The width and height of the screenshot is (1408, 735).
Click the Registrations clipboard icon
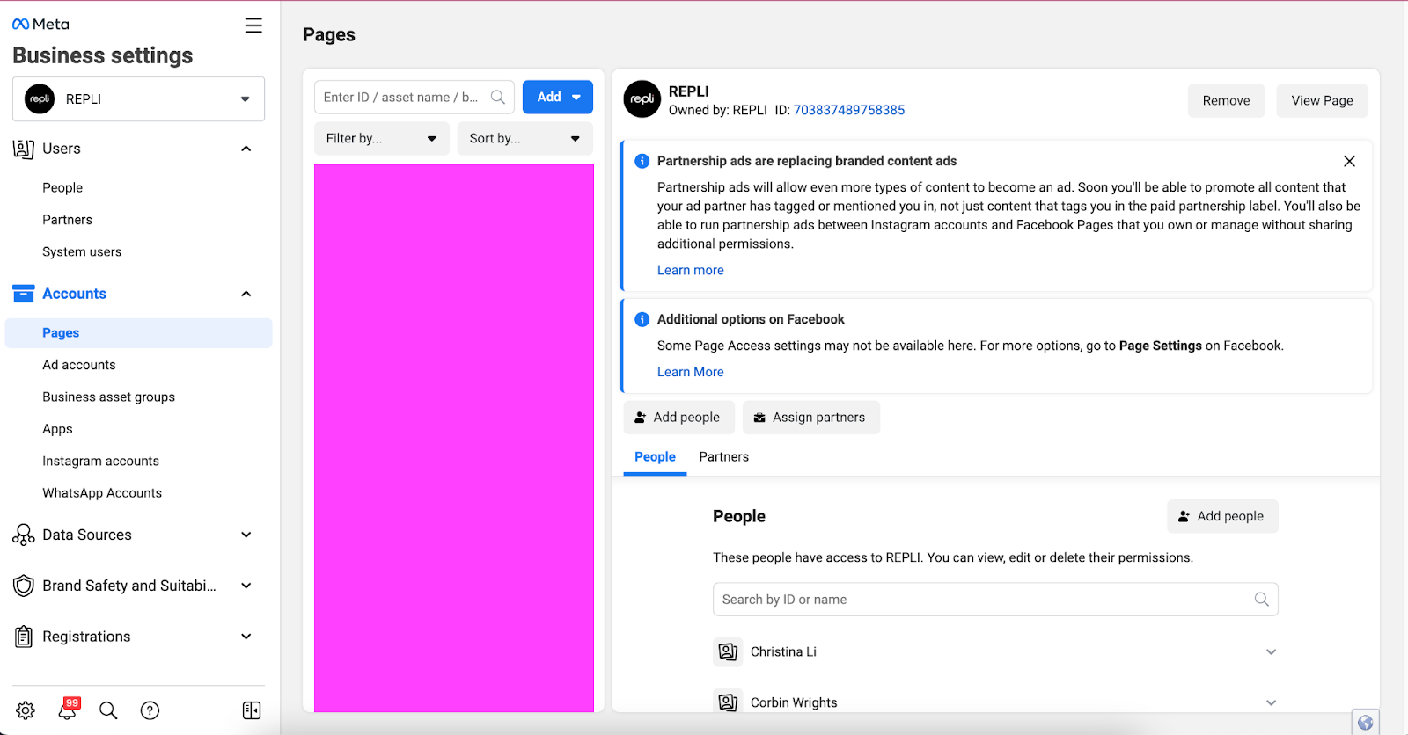[x=24, y=637]
